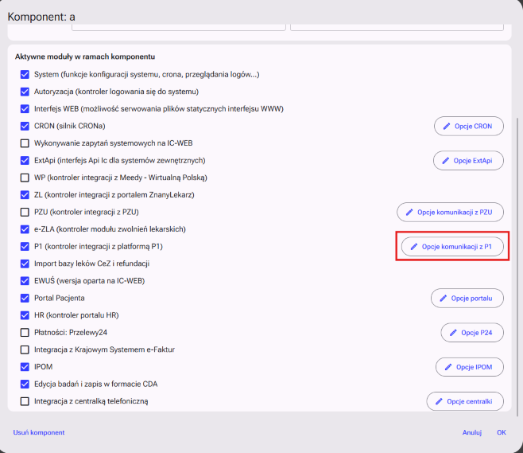Click the Aktywne moduły w ramach komponentu heading
The image size is (523, 453).
[x=85, y=57]
